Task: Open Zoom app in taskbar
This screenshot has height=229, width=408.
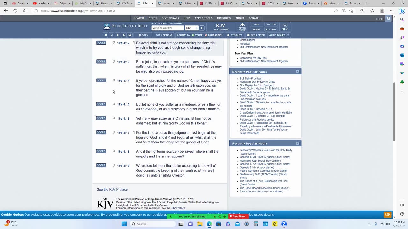Action: pyautogui.click(x=284, y=224)
